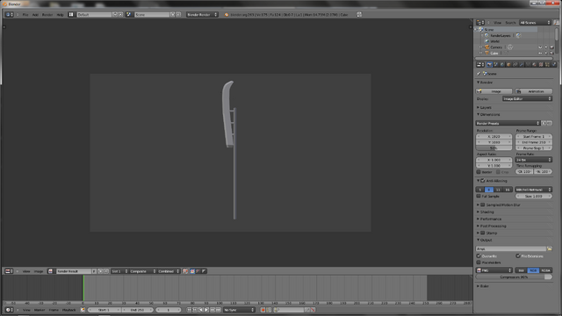Viewport: 562px width, 316px height.
Task: Click the output path folder browse icon
Action: coord(550,248)
